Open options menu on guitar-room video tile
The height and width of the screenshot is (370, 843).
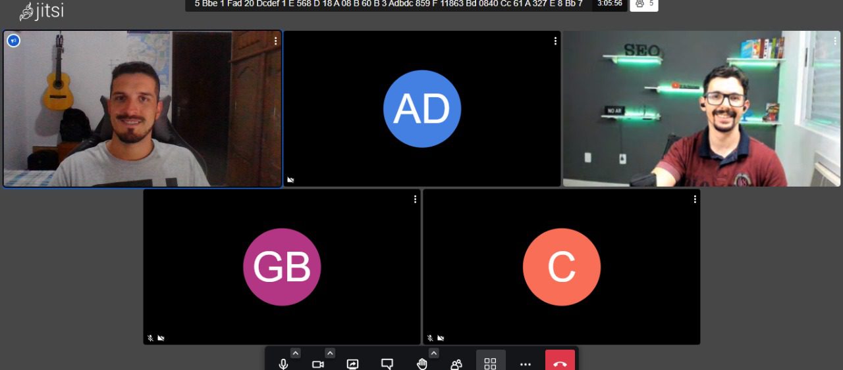[x=275, y=41]
